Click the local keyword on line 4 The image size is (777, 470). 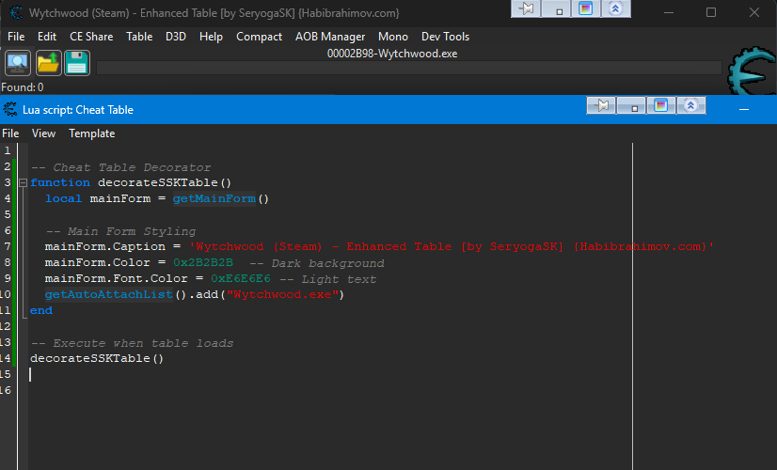pyautogui.click(x=63, y=198)
